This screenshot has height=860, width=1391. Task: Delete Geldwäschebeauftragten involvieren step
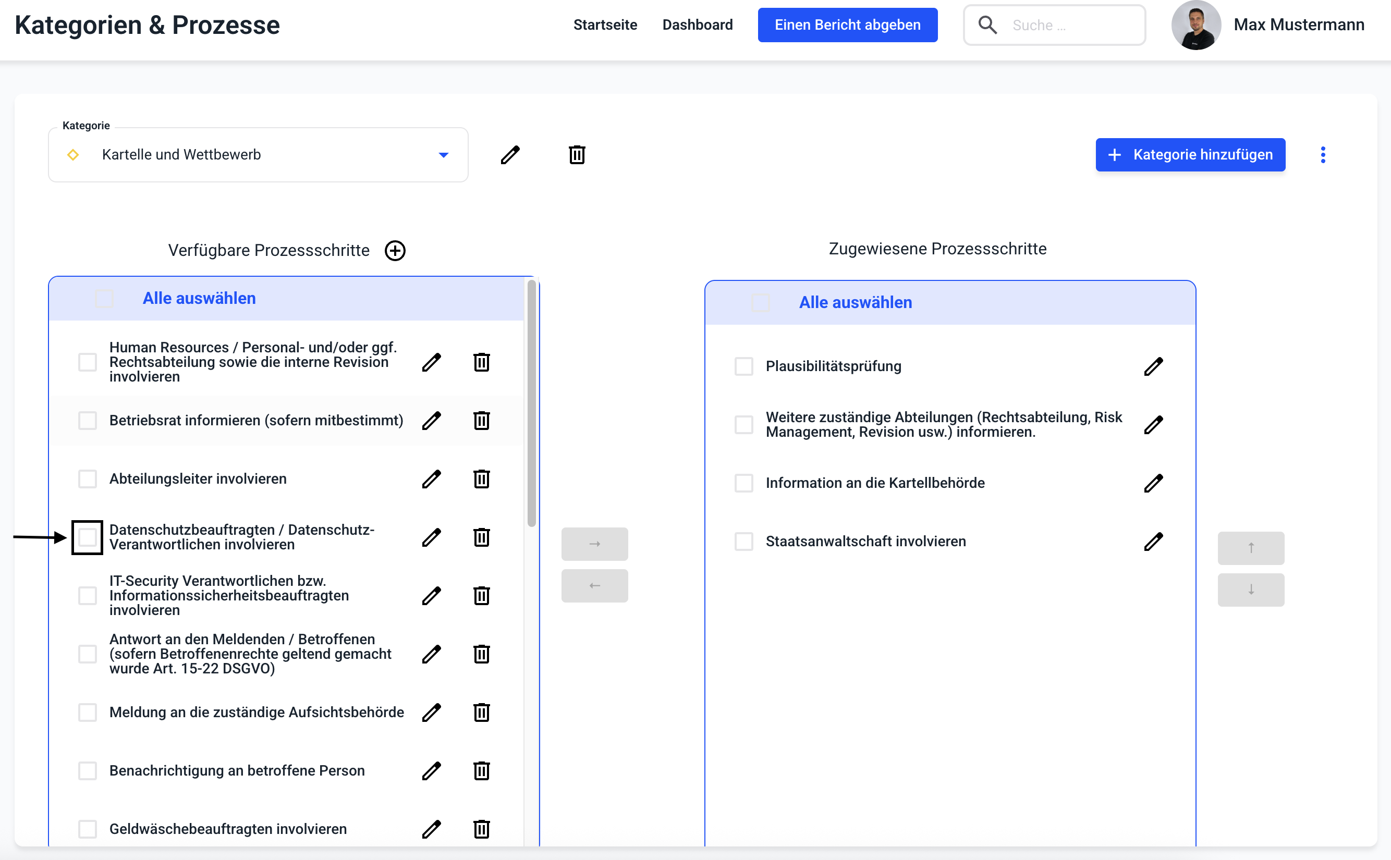coord(481,829)
